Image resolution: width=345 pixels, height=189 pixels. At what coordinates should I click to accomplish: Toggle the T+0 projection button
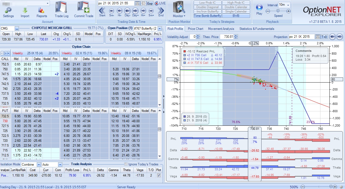tap(324, 37)
